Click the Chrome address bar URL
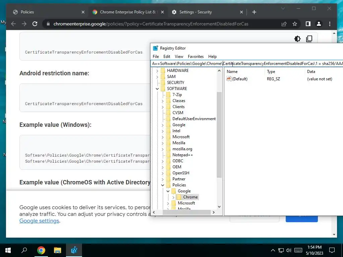The height and width of the screenshot is (257, 343). pyautogui.click(x=151, y=24)
